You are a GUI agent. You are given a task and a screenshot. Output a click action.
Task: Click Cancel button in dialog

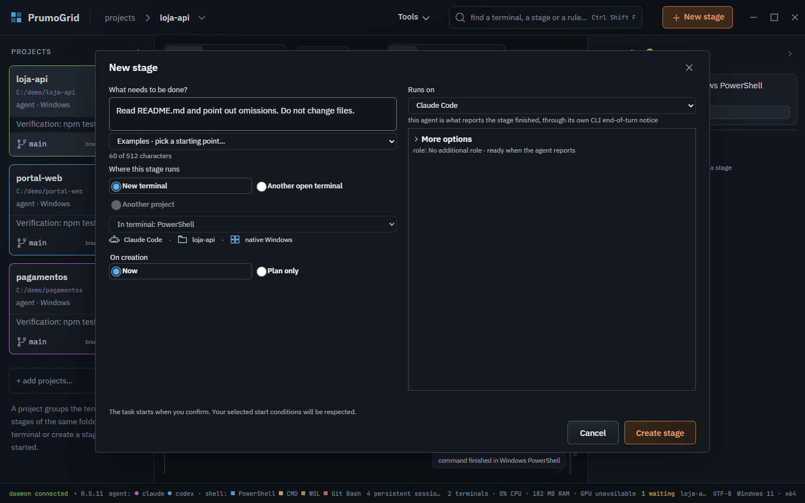(x=593, y=433)
